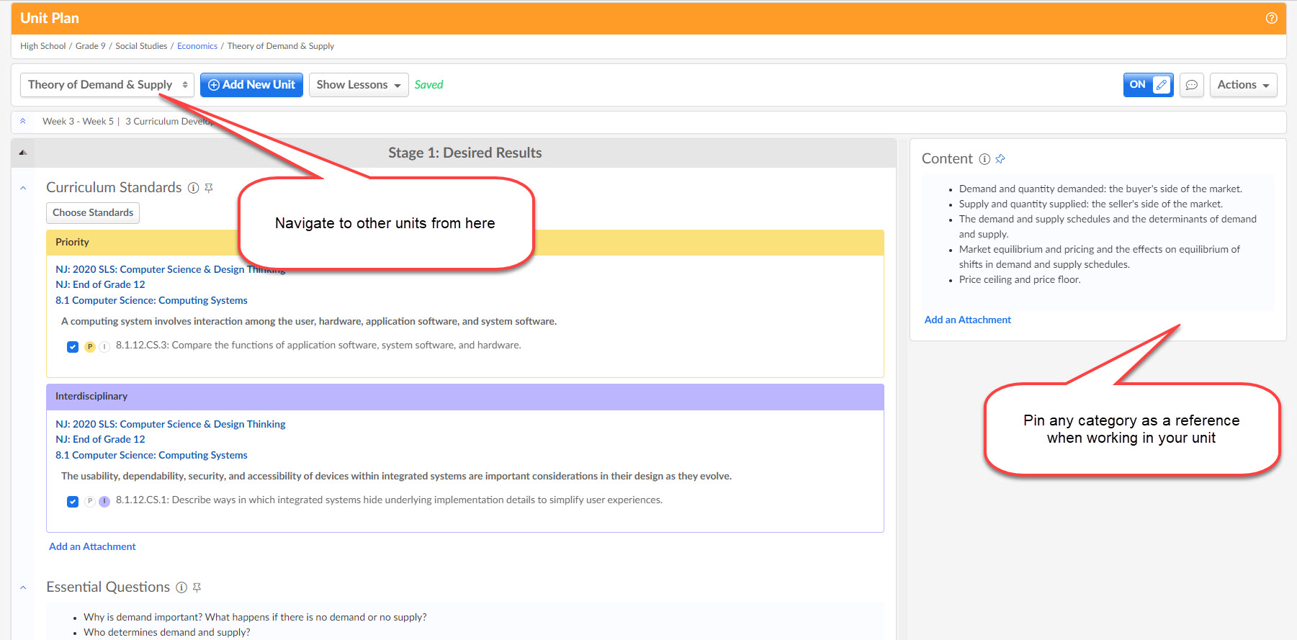Click info icon next to Essential Questions
1297x640 pixels.
click(181, 587)
